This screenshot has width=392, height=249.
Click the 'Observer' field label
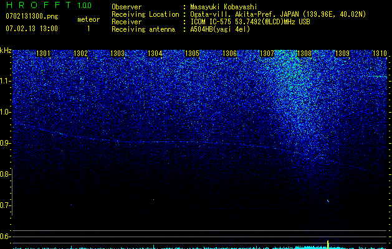(x=127, y=7)
